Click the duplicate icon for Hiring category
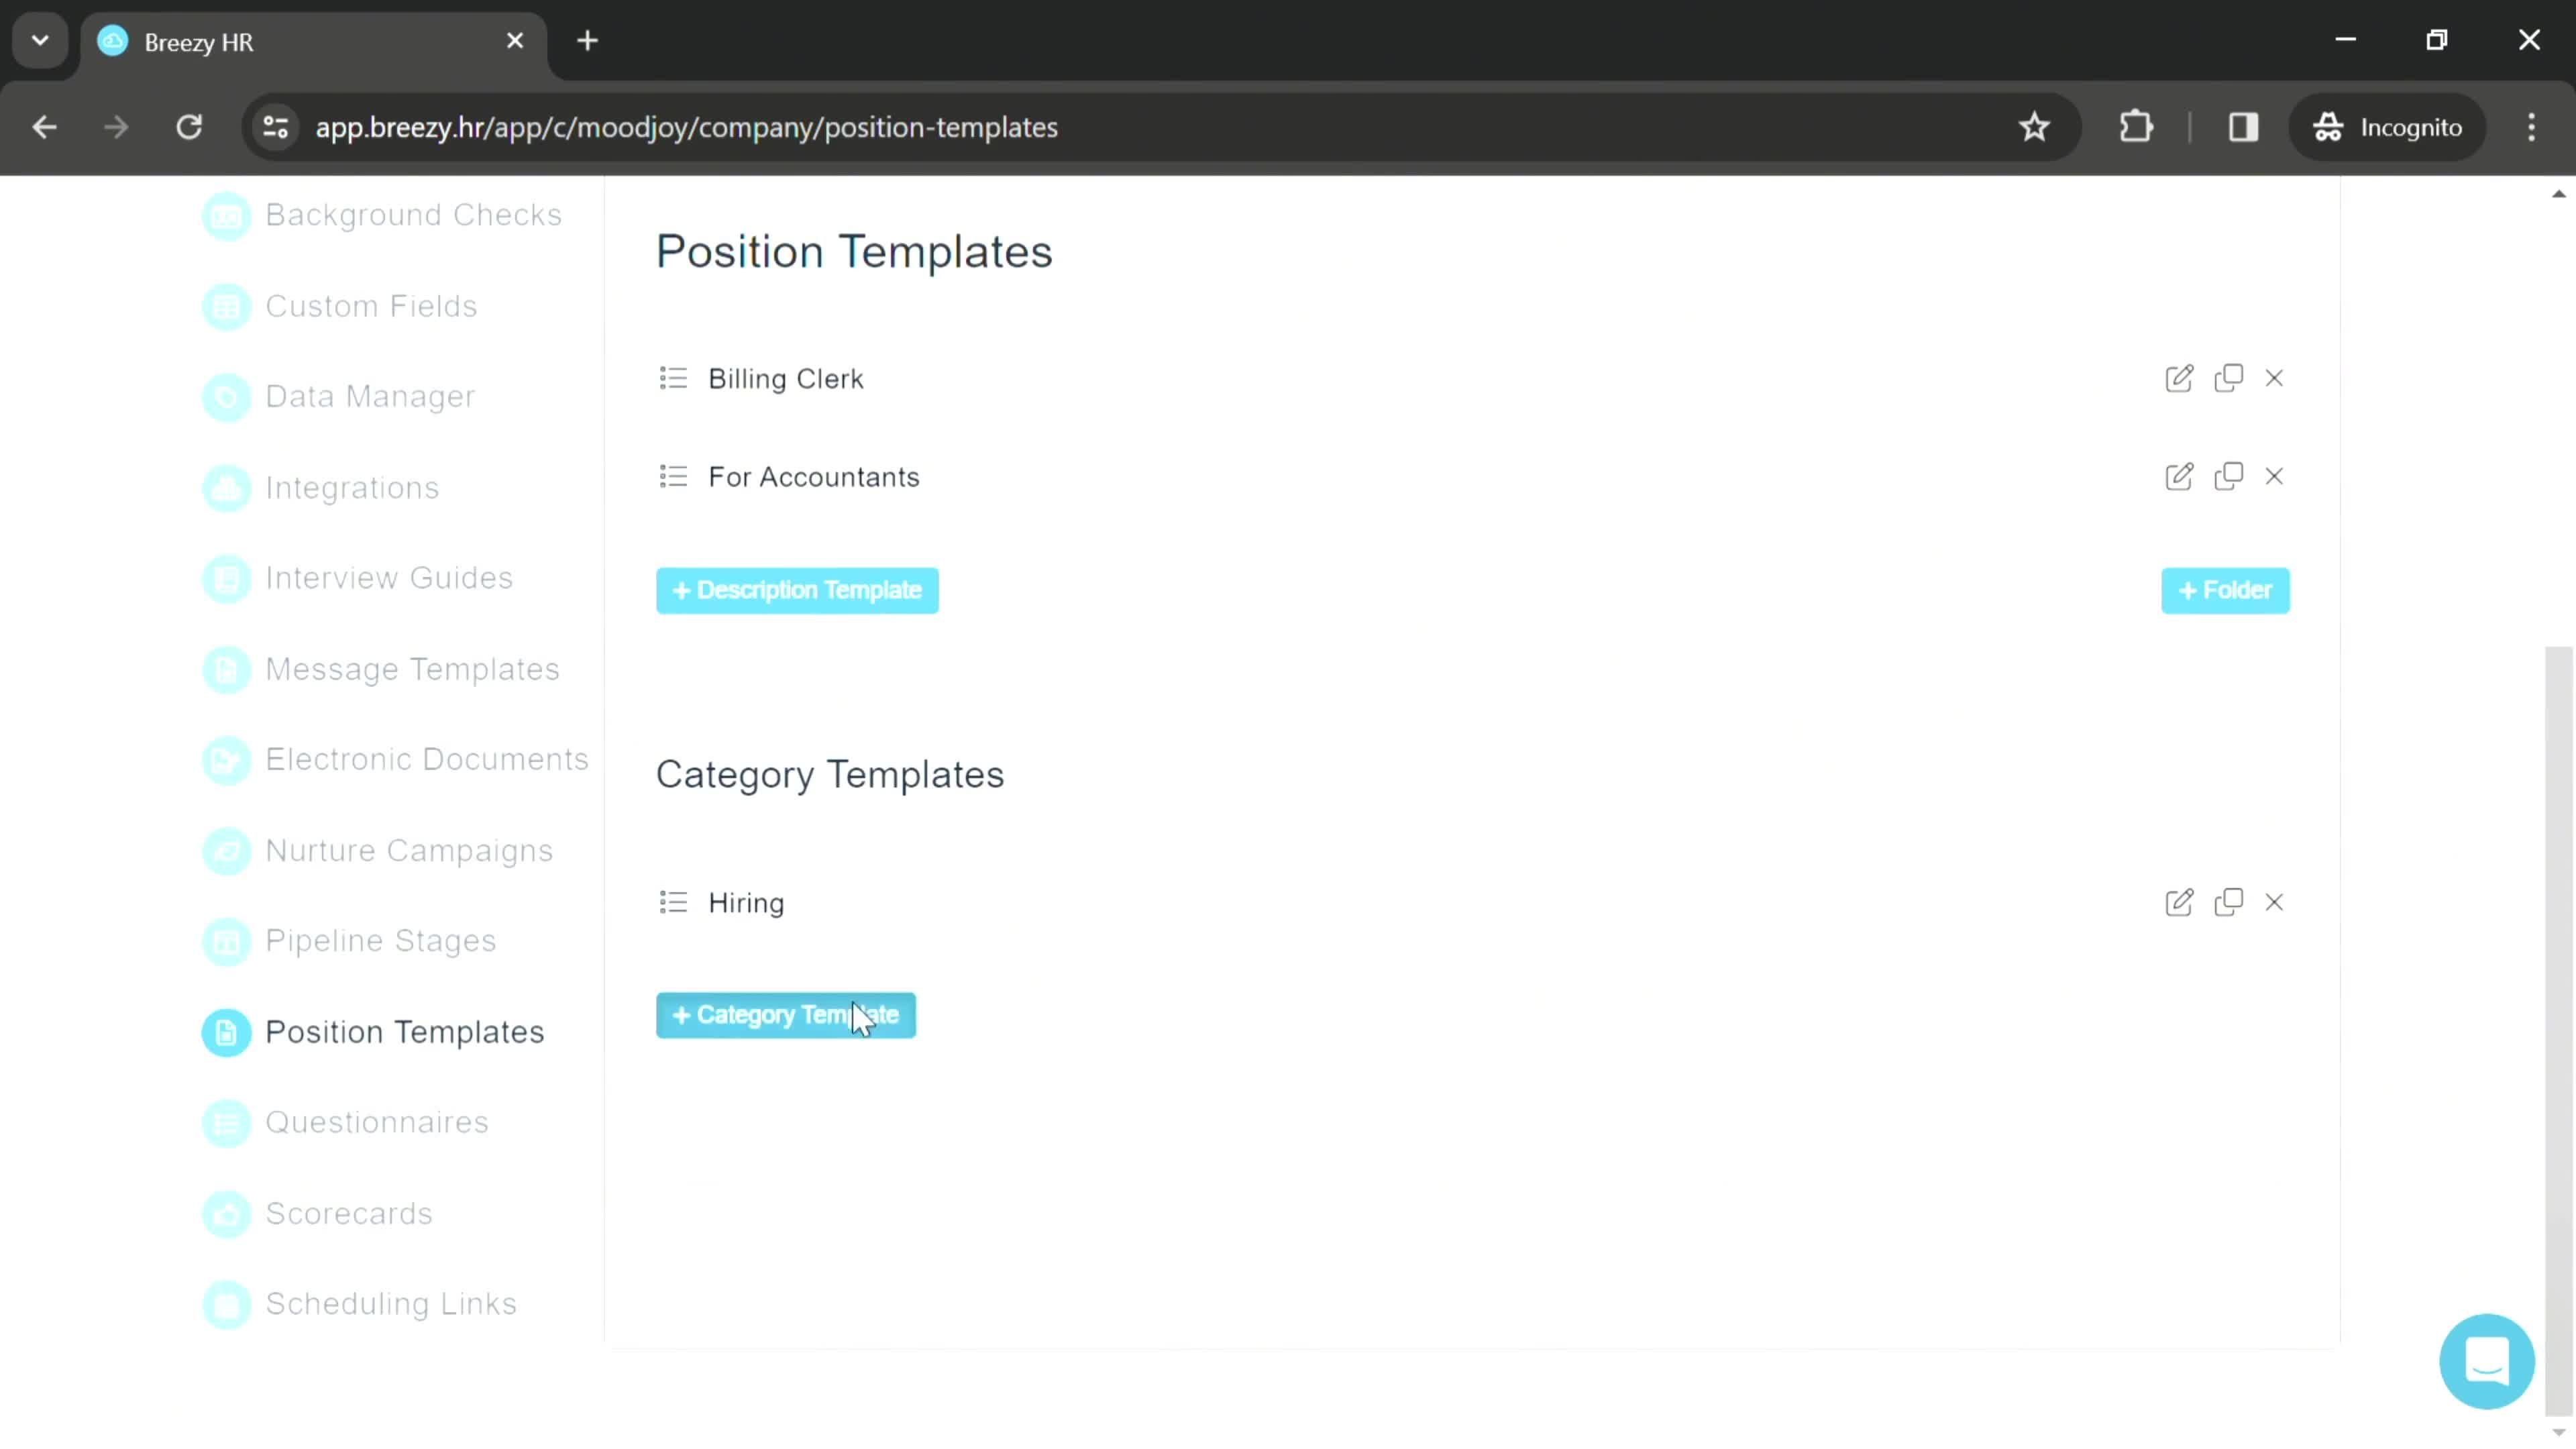Image resolution: width=2576 pixels, height=1449 pixels. [x=2227, y=902]
